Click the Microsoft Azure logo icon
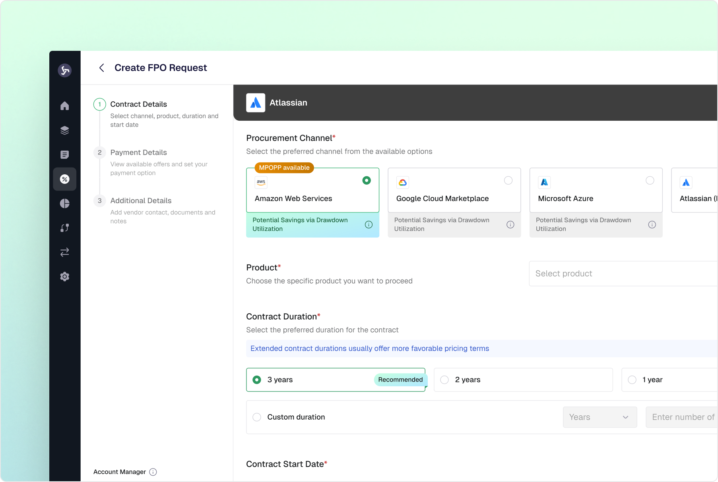 coord(544,182)
